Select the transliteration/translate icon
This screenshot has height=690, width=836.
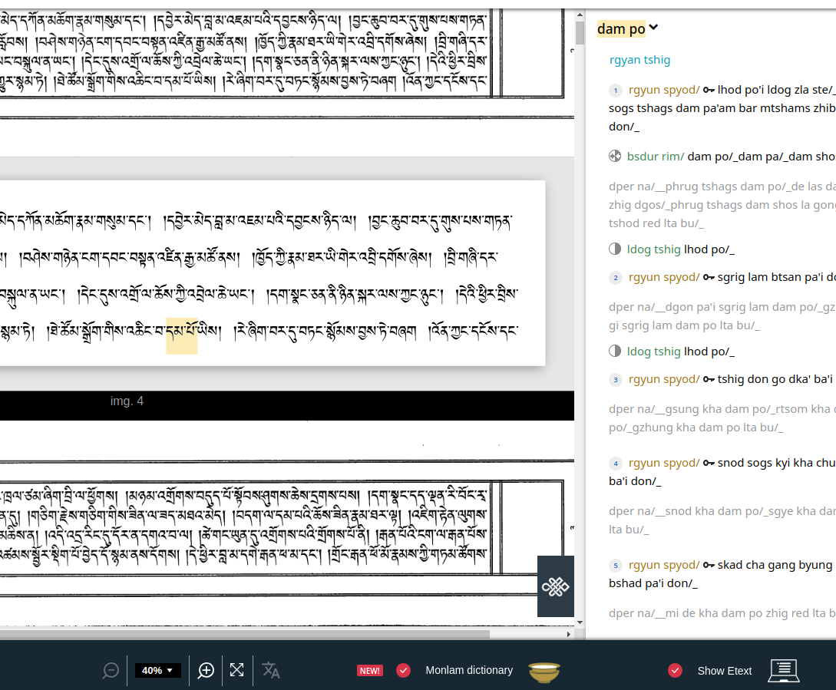270,670
